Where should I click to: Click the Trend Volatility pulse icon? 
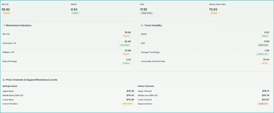[x=142, y=26]
